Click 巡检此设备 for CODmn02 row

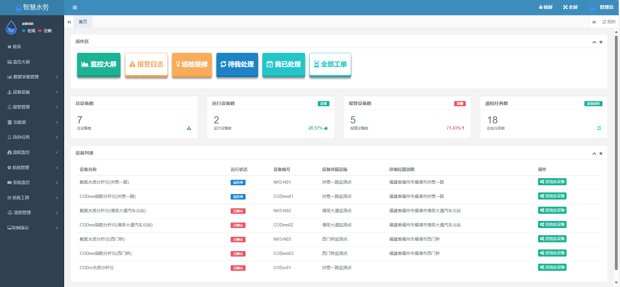click(552, 224)
